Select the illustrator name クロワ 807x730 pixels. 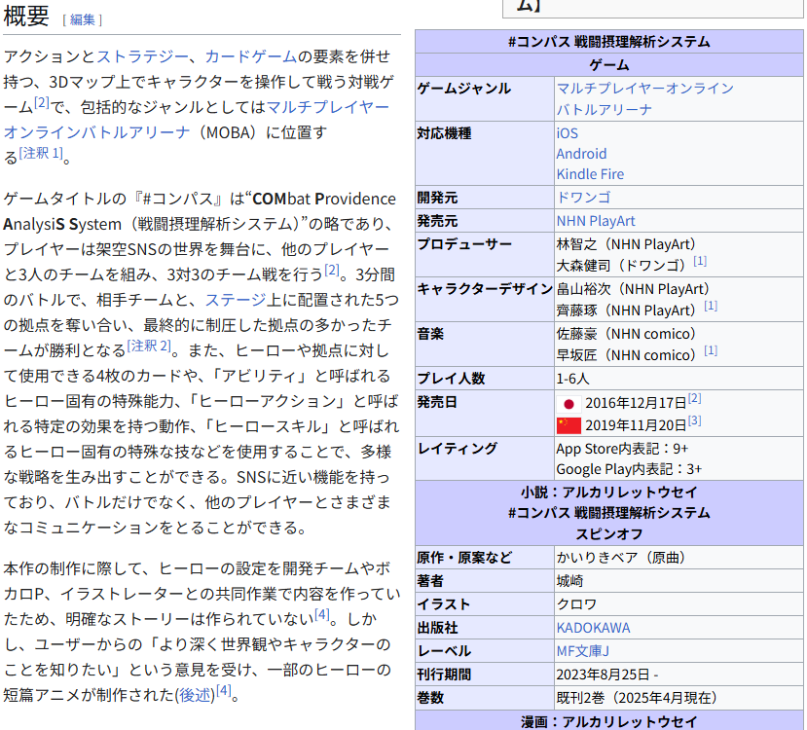(x=576, y=604)
